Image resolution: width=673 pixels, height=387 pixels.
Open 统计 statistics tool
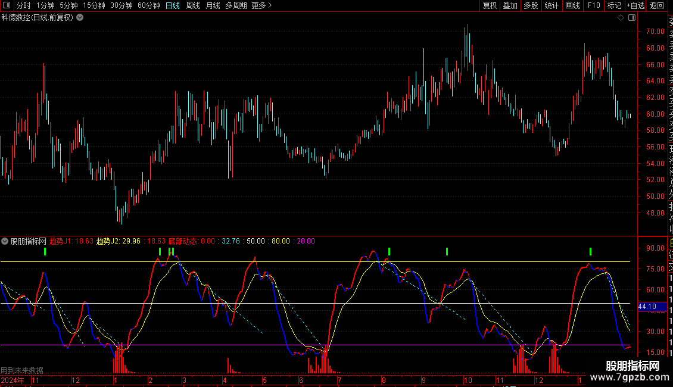tap(552, 5)
